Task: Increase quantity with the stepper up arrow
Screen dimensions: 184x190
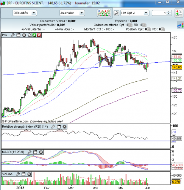Action: [x=168, y=12]
